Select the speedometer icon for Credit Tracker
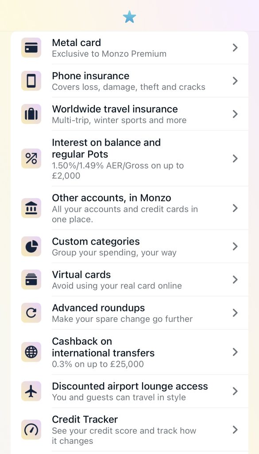 [31, 429]
